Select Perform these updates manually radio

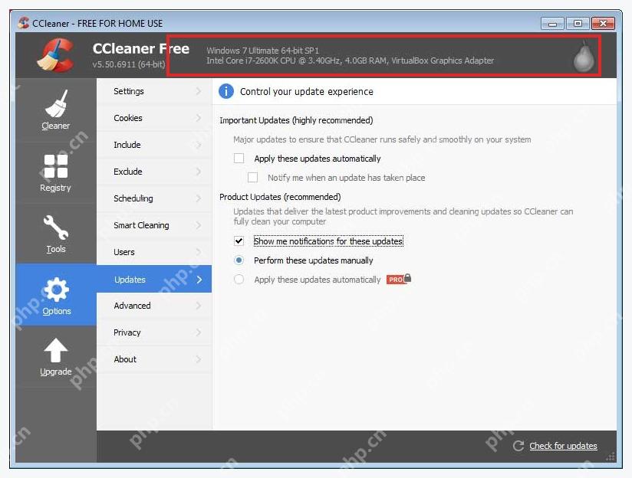click(x=239, y=260)
